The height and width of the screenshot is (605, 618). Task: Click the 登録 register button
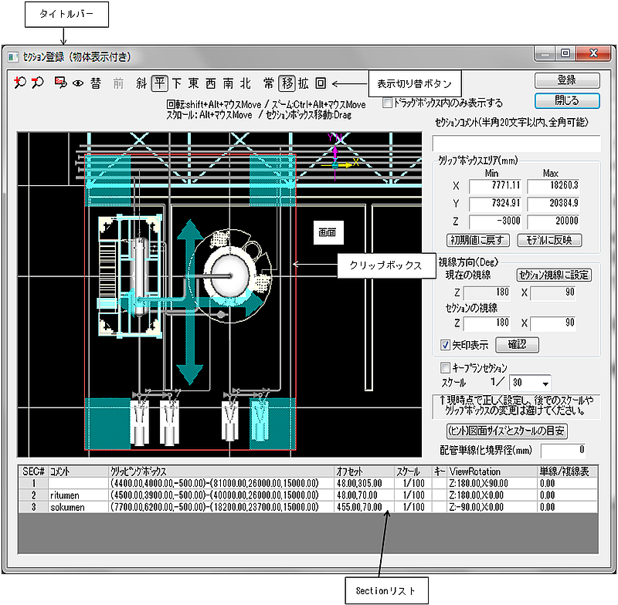coord(566,80)
